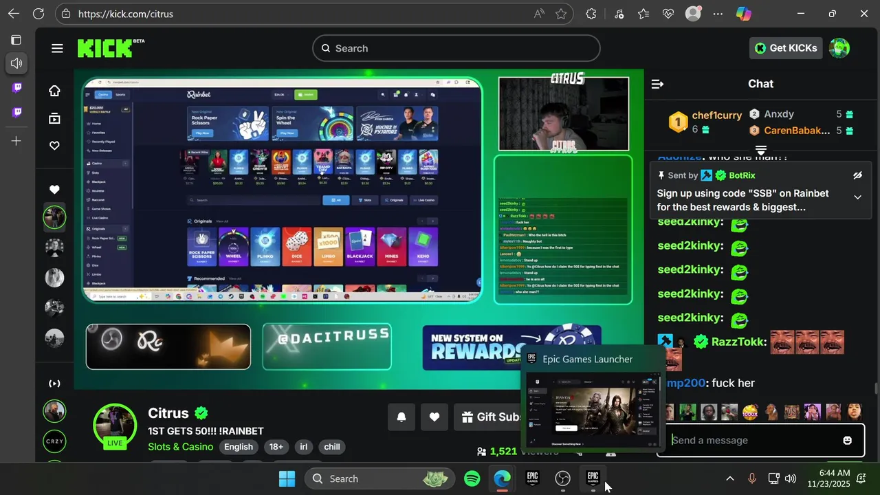Hide the pinned BotRix message
Screen dimensions: 880x495
point(857,175)
